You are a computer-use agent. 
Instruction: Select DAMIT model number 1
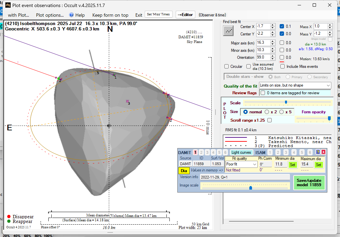click(x=196, y=152)
